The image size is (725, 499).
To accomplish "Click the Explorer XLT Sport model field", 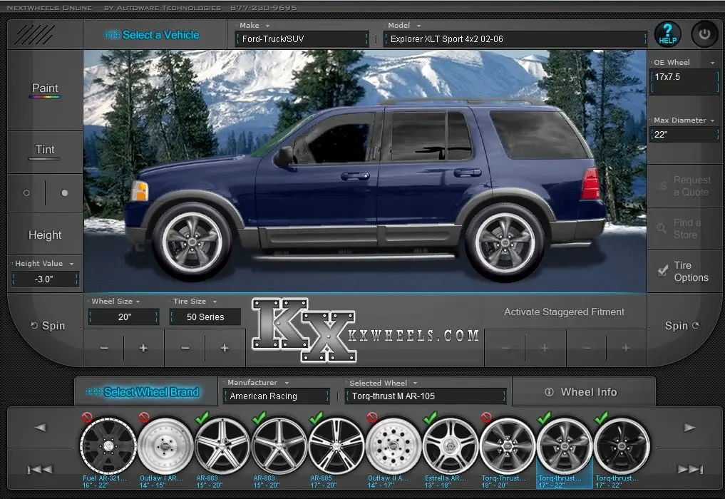I will tap(515, 39).
